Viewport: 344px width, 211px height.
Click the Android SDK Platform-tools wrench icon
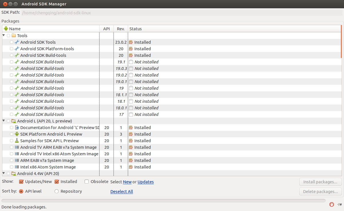(17, 49)
